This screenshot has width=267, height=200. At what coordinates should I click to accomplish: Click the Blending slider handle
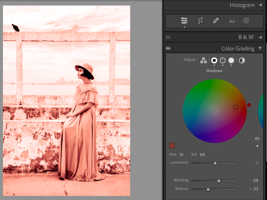click(219, 181)
